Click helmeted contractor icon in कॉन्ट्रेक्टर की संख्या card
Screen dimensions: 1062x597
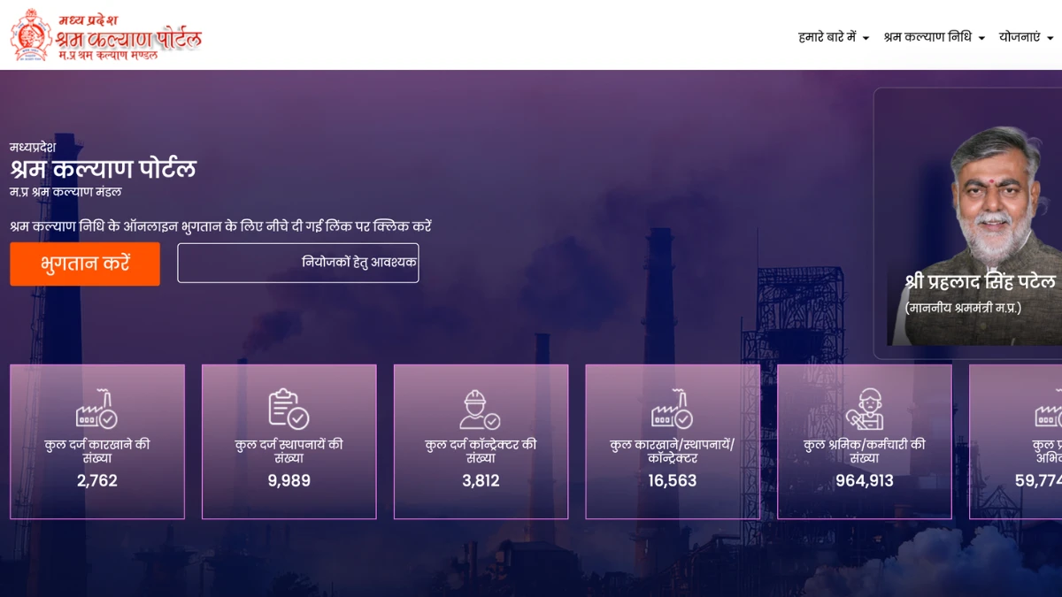click(480, 409)
